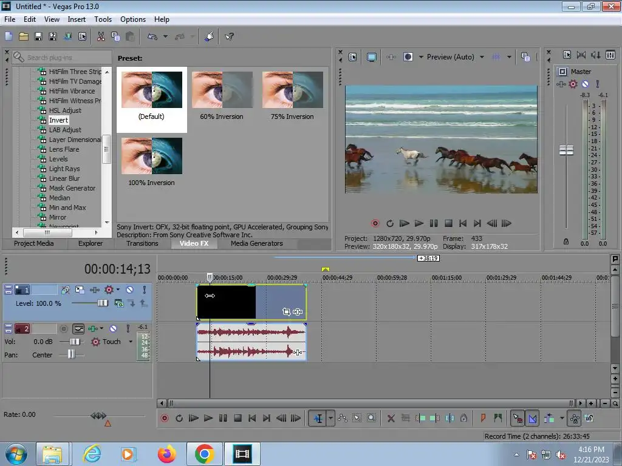Select Mask Generator in plug-in list
Image resolution: width=622 pixels, height=466 pixels.
tap(72, 188)
